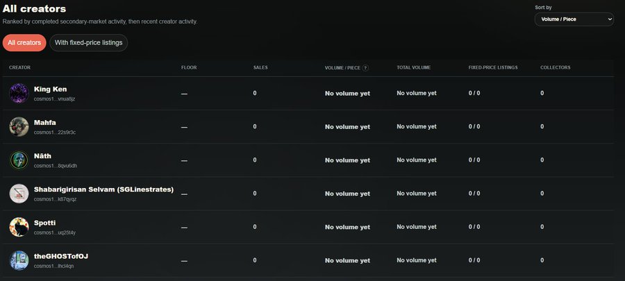This screenshot has height=281, width=625.
Task: Click address cosmos1...22s9r3c
Action: [55, 133]
